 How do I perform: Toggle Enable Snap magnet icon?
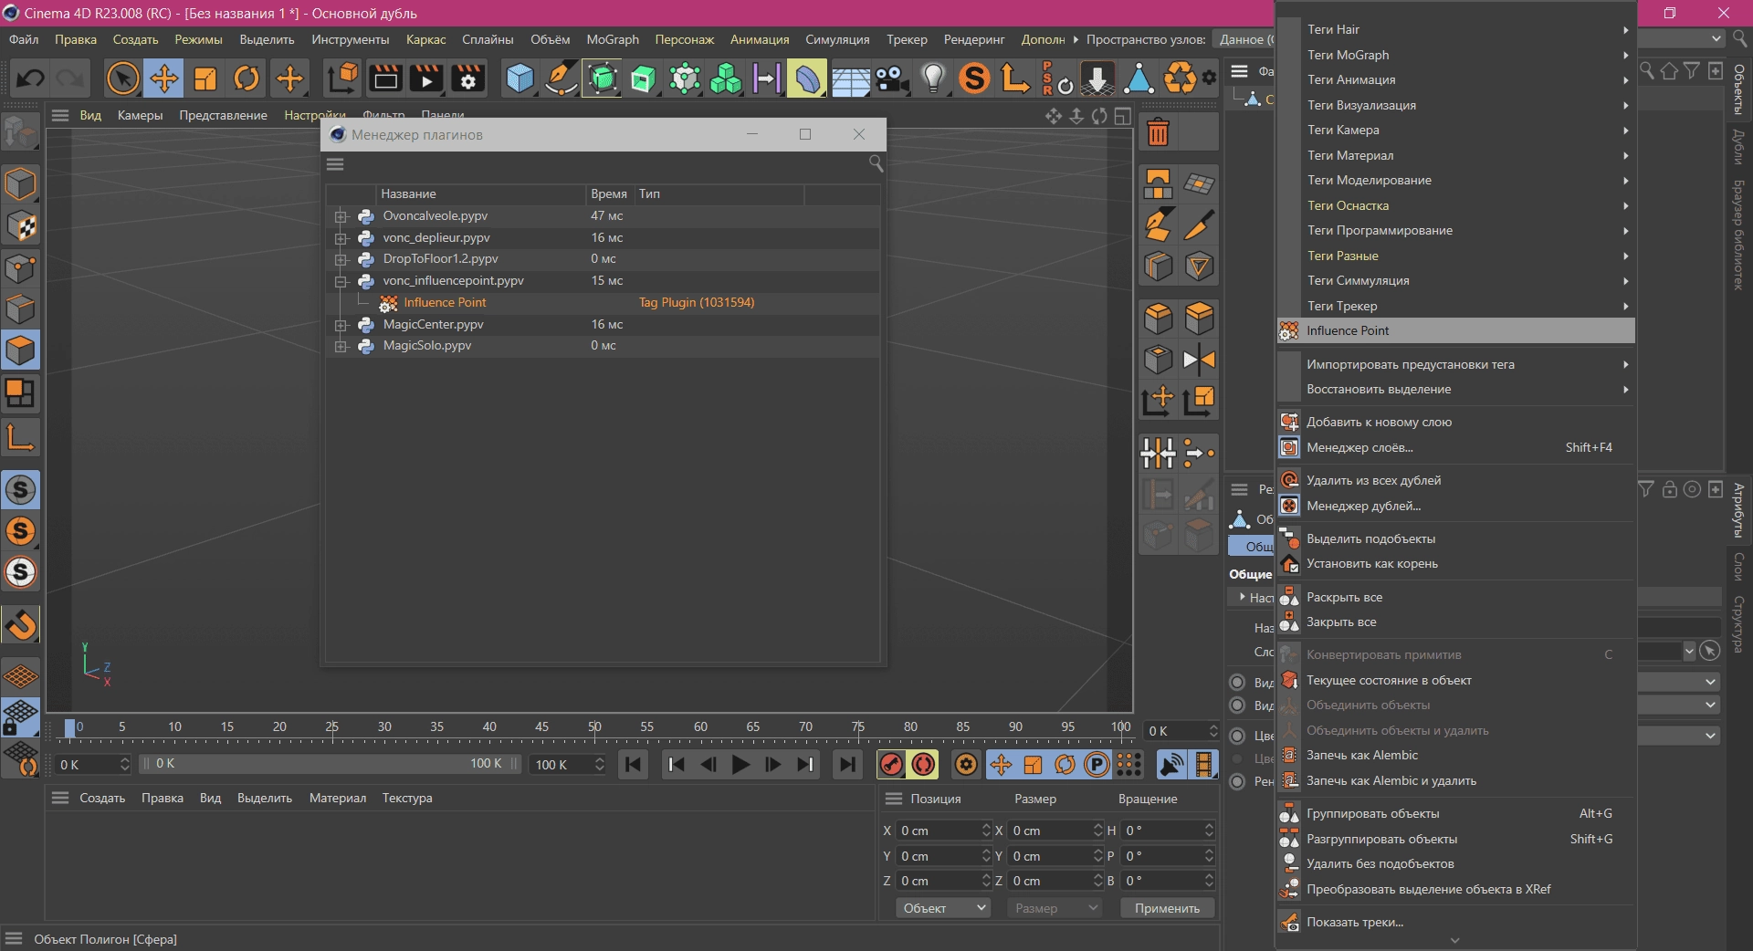point(20,624)
